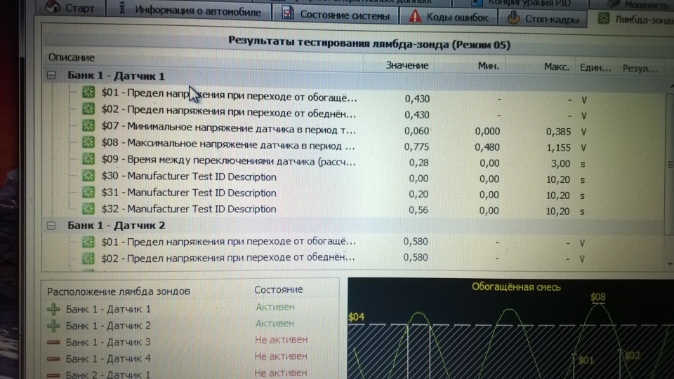The image size is (674, 379).
Task: Click the Макс. column header
Action: (556, 67)
